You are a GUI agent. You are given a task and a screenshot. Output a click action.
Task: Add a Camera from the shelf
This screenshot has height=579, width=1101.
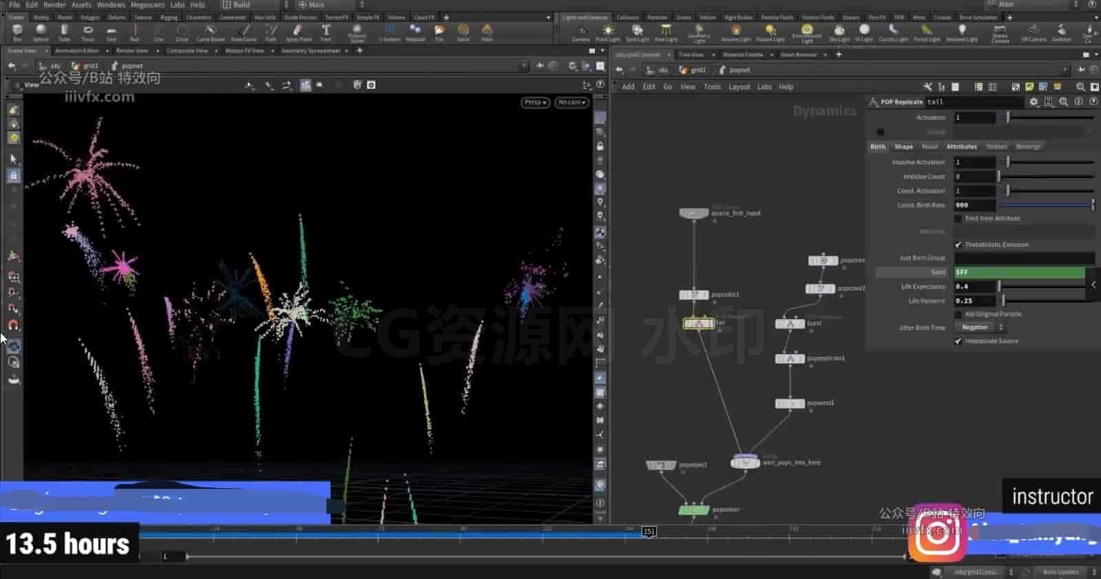point(581,33)
